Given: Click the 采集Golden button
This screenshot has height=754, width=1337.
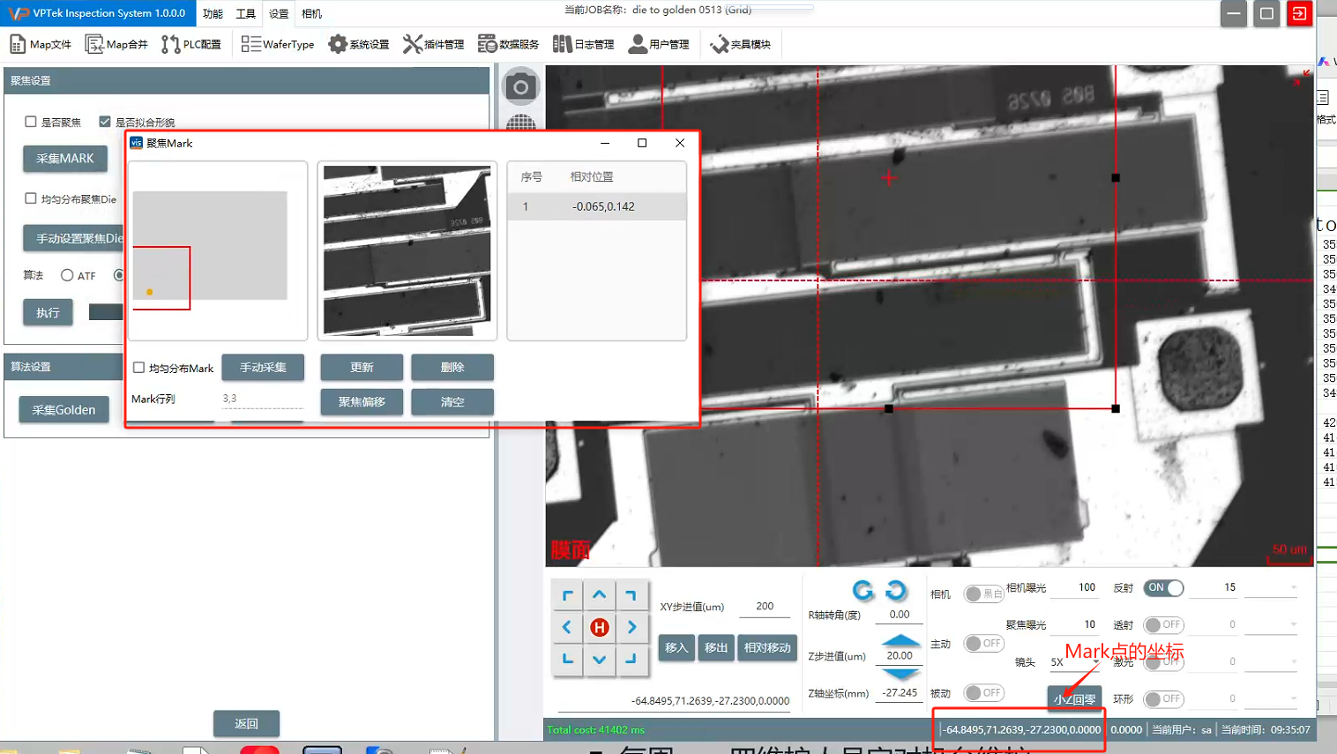Looking at the screenshot, I should tap(63, 409).
